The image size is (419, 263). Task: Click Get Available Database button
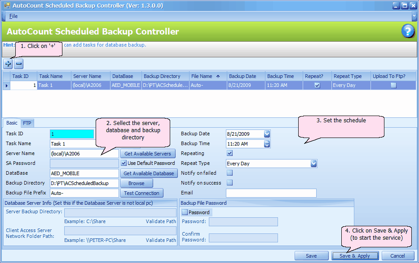click(149, 173)
